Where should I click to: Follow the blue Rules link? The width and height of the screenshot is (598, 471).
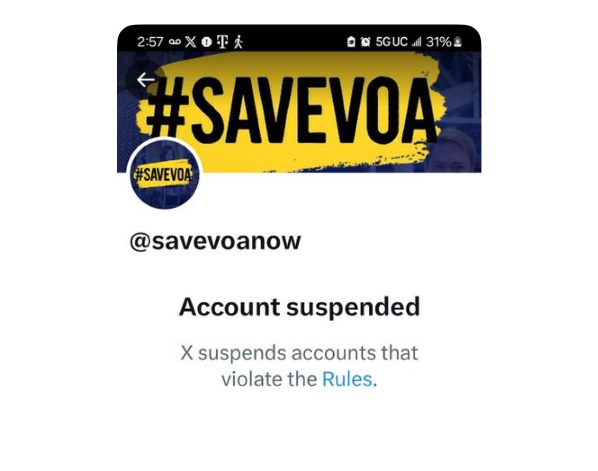click(x=347, y=379)
